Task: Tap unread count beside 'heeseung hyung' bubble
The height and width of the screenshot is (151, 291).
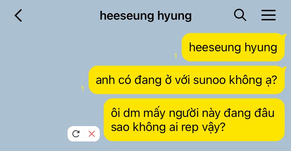Action: point(176,56)
